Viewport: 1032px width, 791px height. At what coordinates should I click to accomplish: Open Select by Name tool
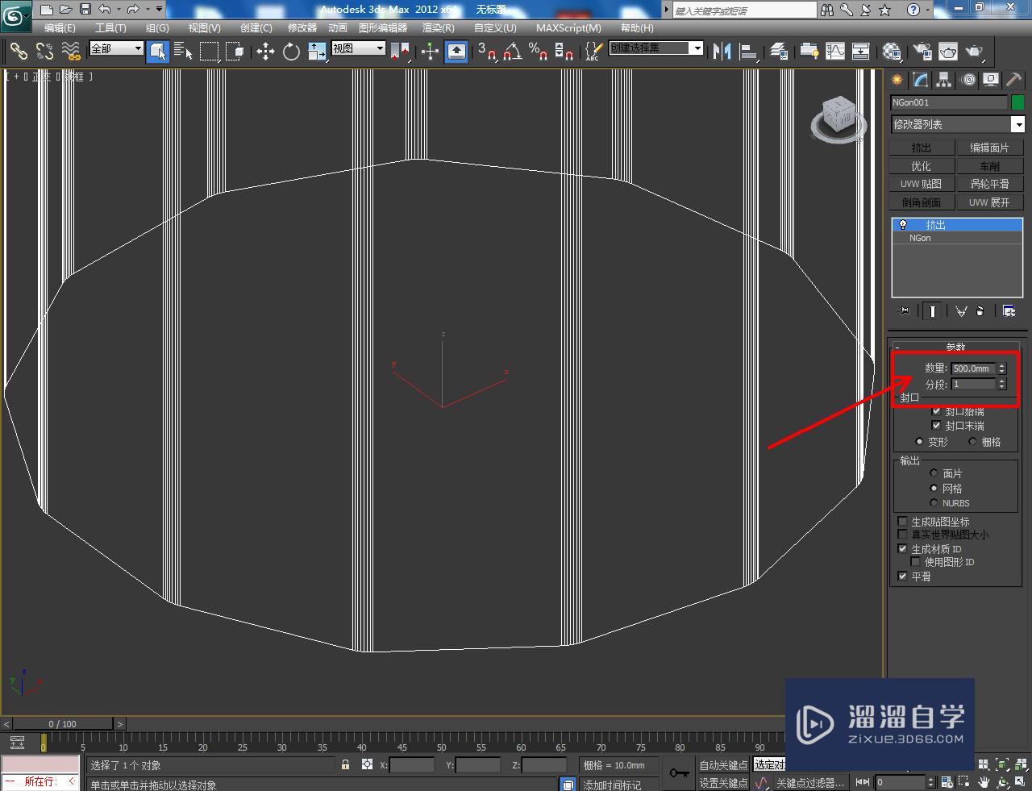pos(184,52)
